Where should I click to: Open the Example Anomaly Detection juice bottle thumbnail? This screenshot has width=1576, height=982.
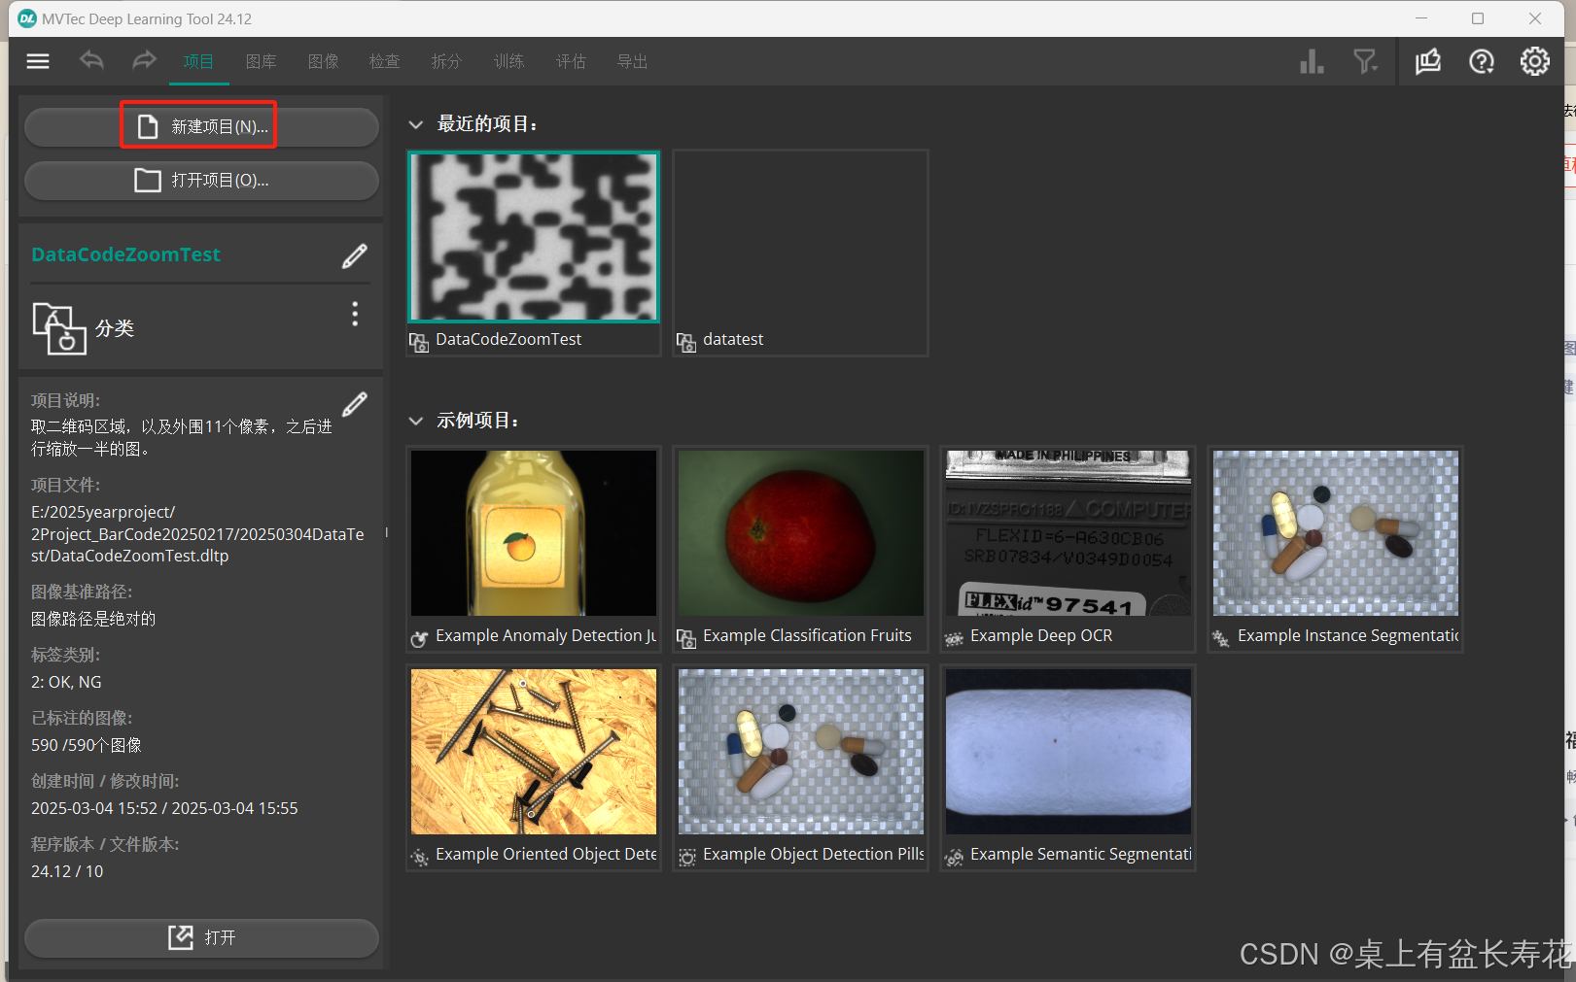(534, 532)
